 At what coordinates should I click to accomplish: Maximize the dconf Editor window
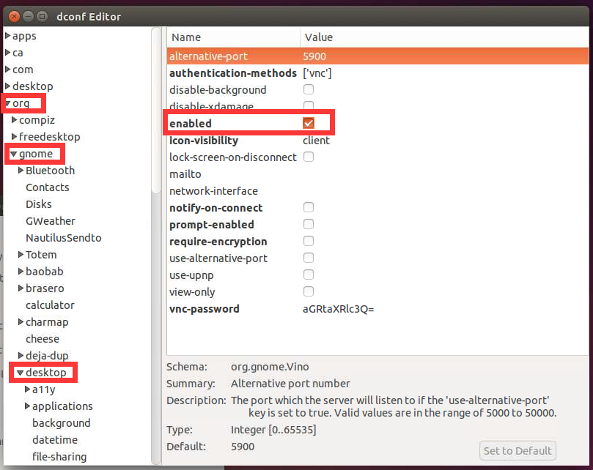pyautogui.click(x=43, y=16)
